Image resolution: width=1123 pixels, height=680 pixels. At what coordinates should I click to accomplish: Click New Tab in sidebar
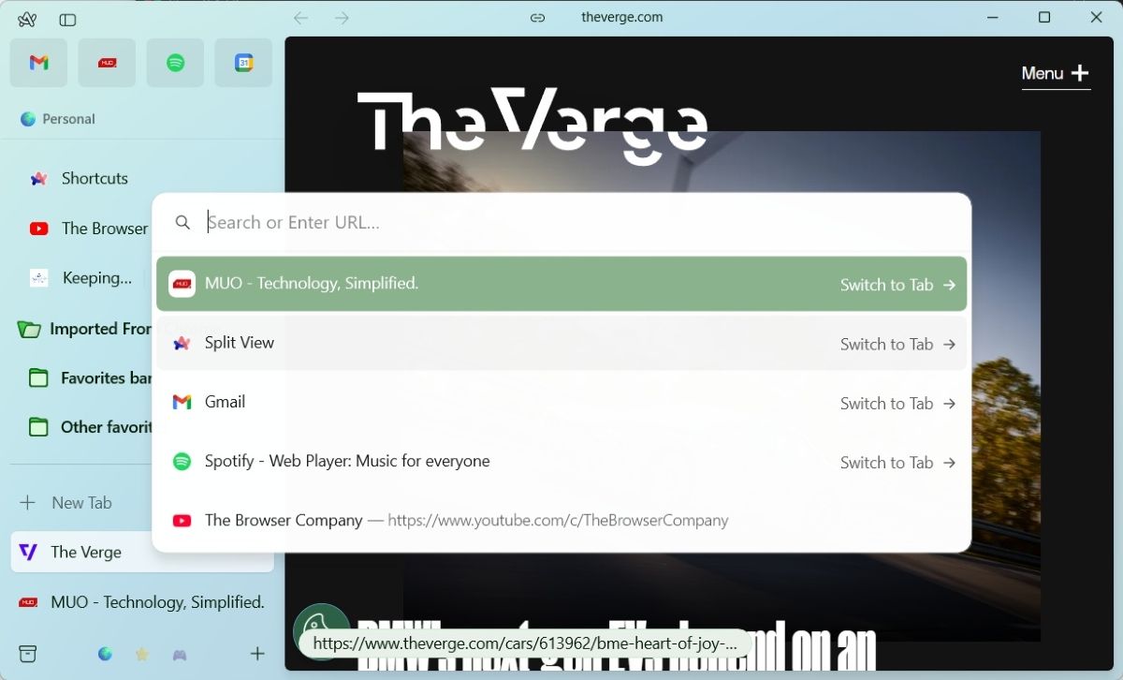coord(80,503)
